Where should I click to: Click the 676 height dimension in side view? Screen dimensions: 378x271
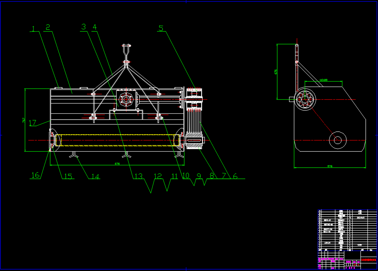(276, 72)
